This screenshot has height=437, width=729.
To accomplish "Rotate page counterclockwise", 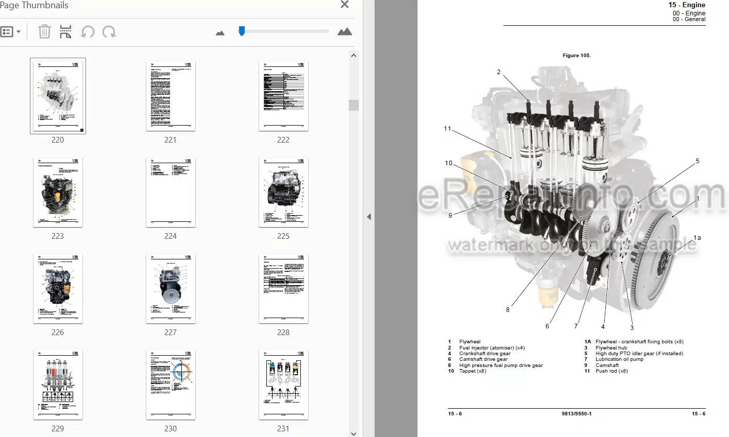I will 88,32.
